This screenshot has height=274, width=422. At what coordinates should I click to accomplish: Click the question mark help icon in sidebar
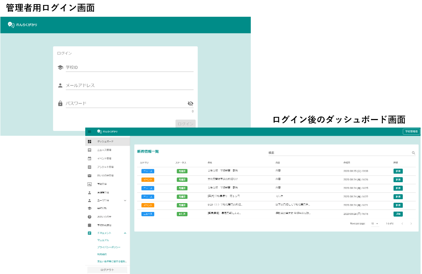pyautogui.click(x=90, y=217)
